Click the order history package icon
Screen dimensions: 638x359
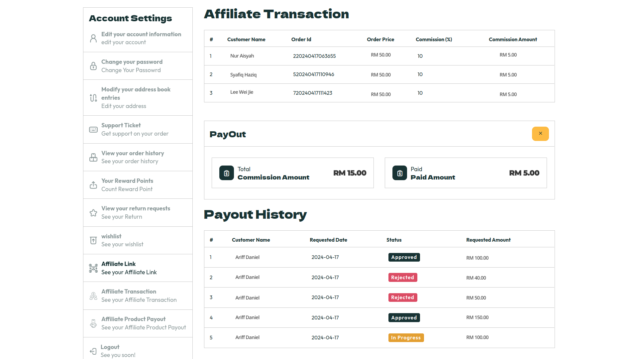pyautogui.click(x=93, y=157)
